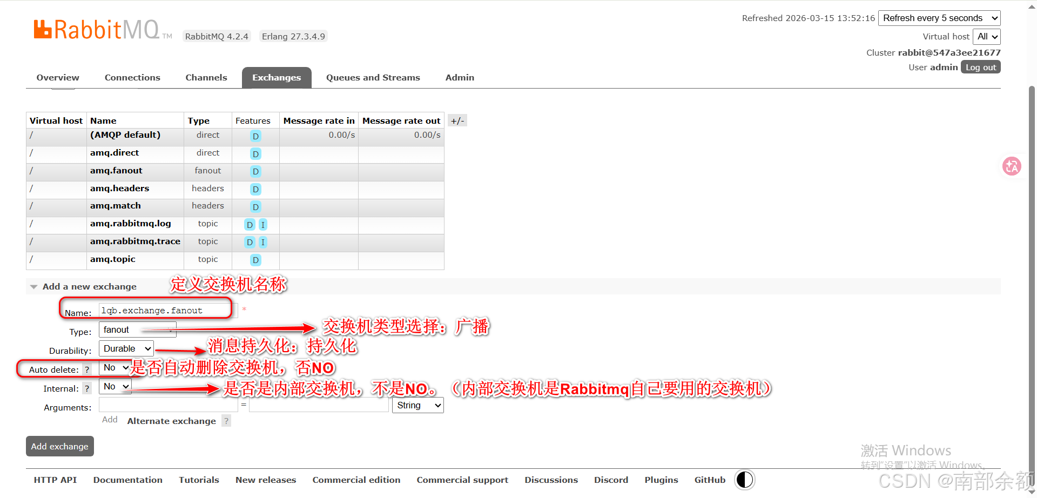Open the Refresh every 5 seconds dropdown
This screenshot has height=498, width=1037.
(939, 18)
